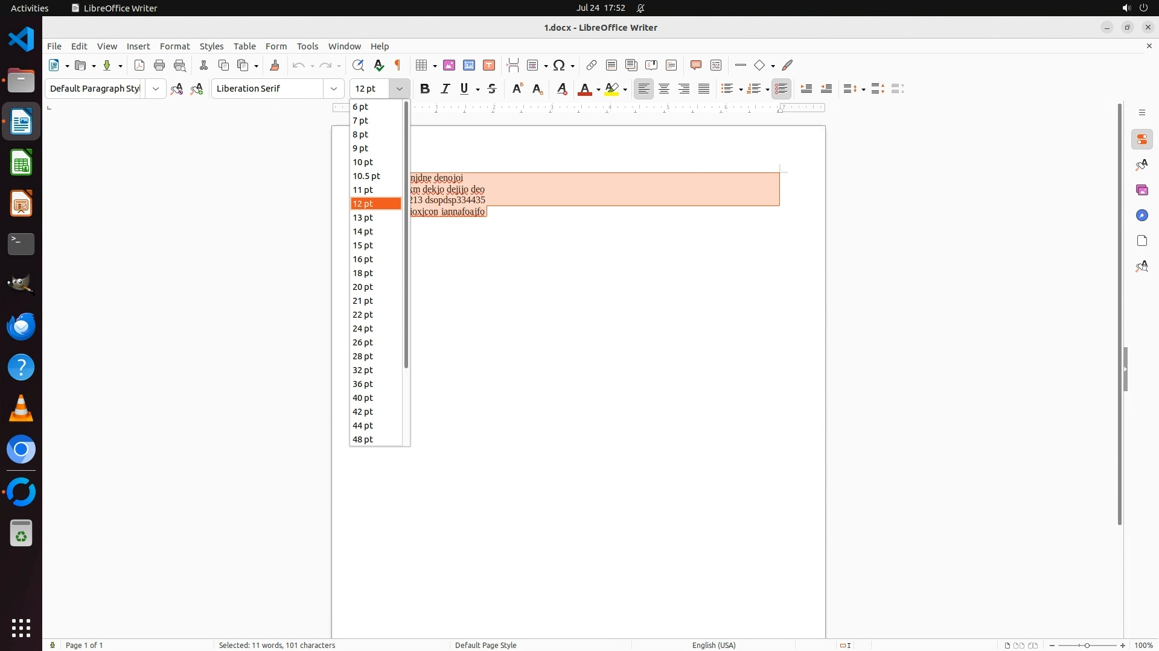This screenshot has height=651, width=1159.
Task: Insert a special character via Omega icon
Action: coord(559,65)
